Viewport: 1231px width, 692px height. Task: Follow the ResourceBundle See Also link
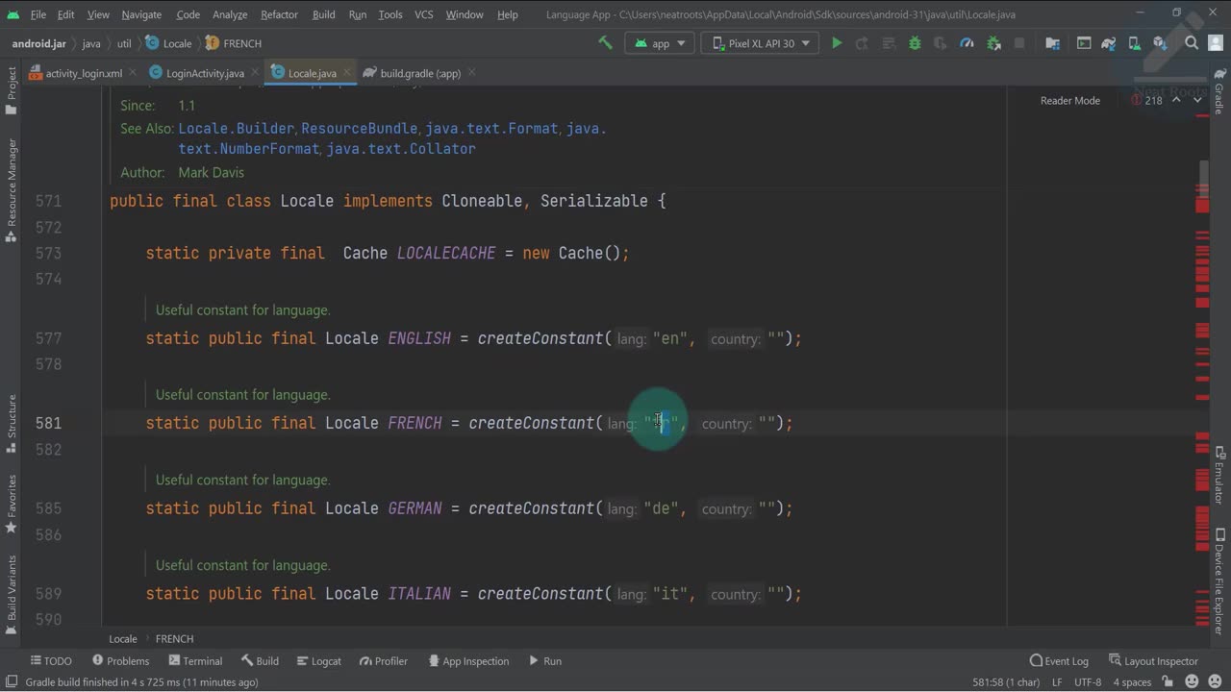360,128
